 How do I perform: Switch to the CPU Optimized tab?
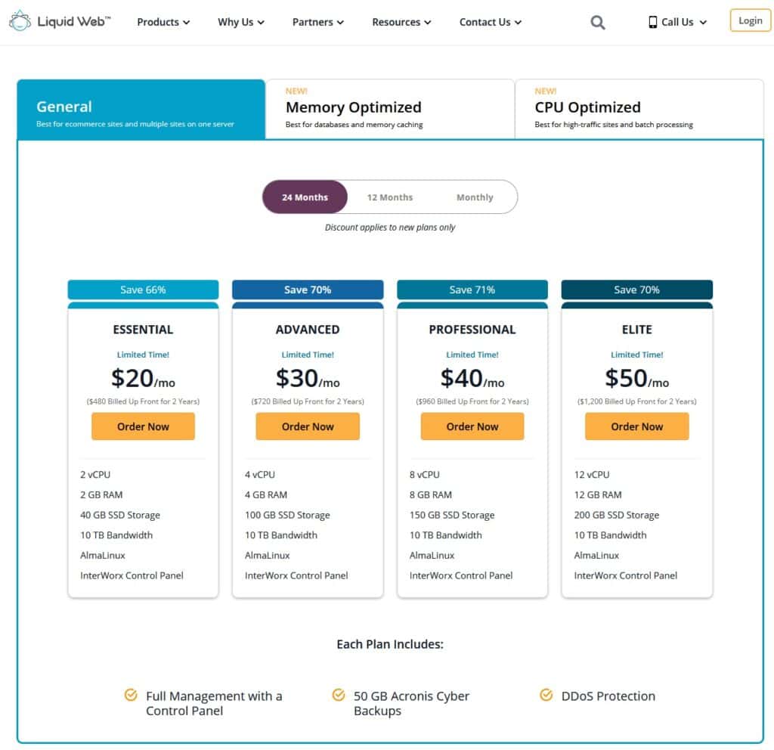click(x=639, y=110)
